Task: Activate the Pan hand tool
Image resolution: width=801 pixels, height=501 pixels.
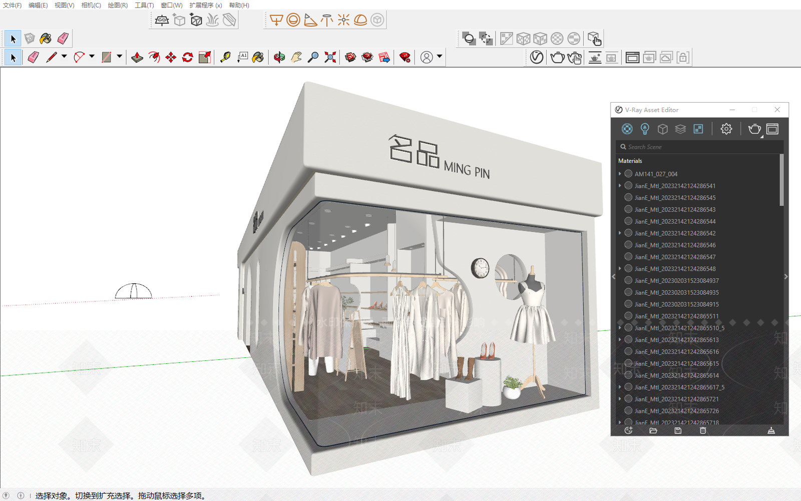Action: [x=296, y=57]
